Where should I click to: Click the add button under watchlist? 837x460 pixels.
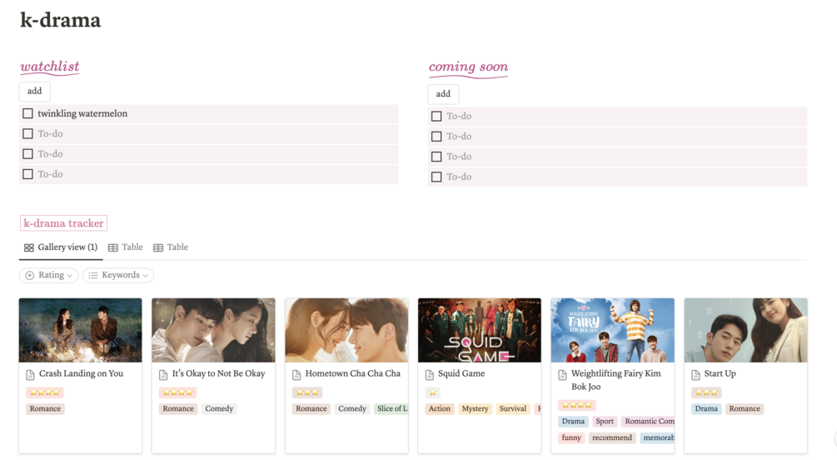[x=35, y=92]
